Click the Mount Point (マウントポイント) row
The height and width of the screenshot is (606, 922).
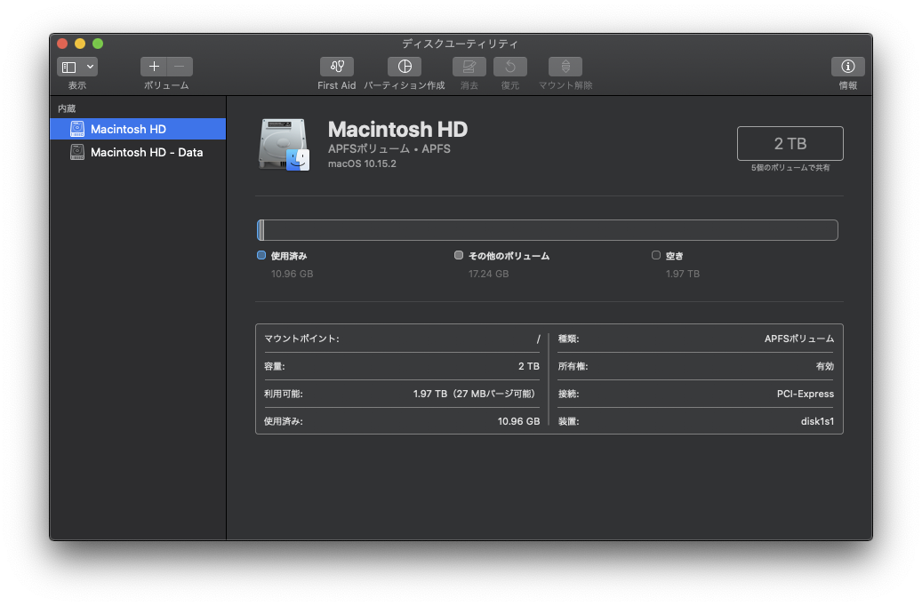(402, 339)
